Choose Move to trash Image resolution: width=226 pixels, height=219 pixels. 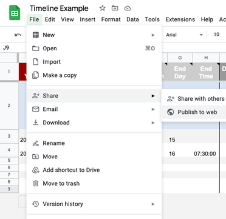tap(94, 183)
